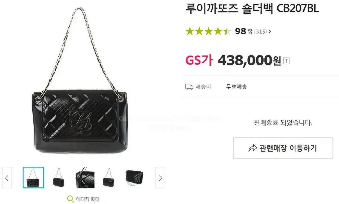Click the review count (315)

(260, 32)
